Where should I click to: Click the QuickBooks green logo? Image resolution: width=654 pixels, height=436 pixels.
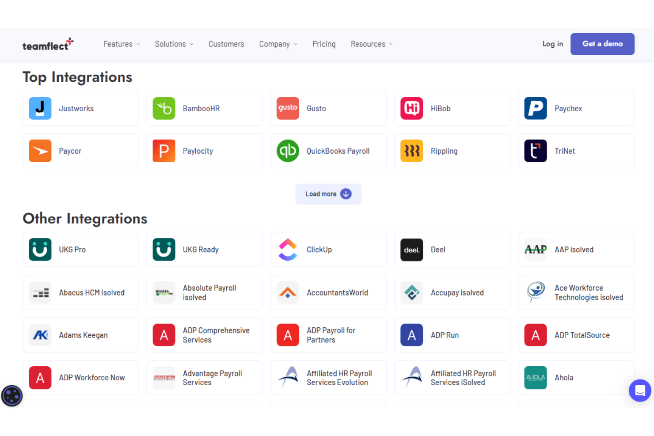(288, 151)
